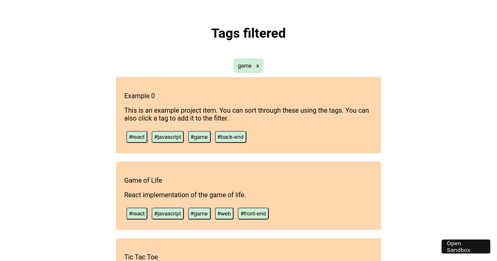
Task: Click the #react tag on Example 0
Action: [x=137, y=137]
